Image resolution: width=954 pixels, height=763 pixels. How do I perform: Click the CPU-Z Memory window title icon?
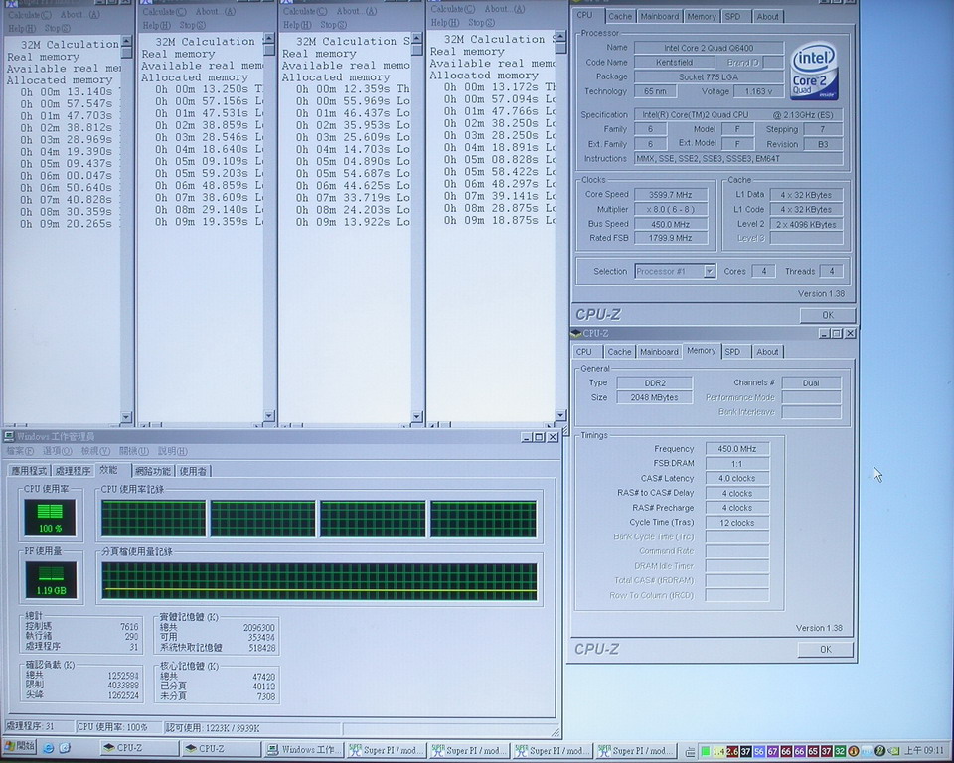point(575,333)
